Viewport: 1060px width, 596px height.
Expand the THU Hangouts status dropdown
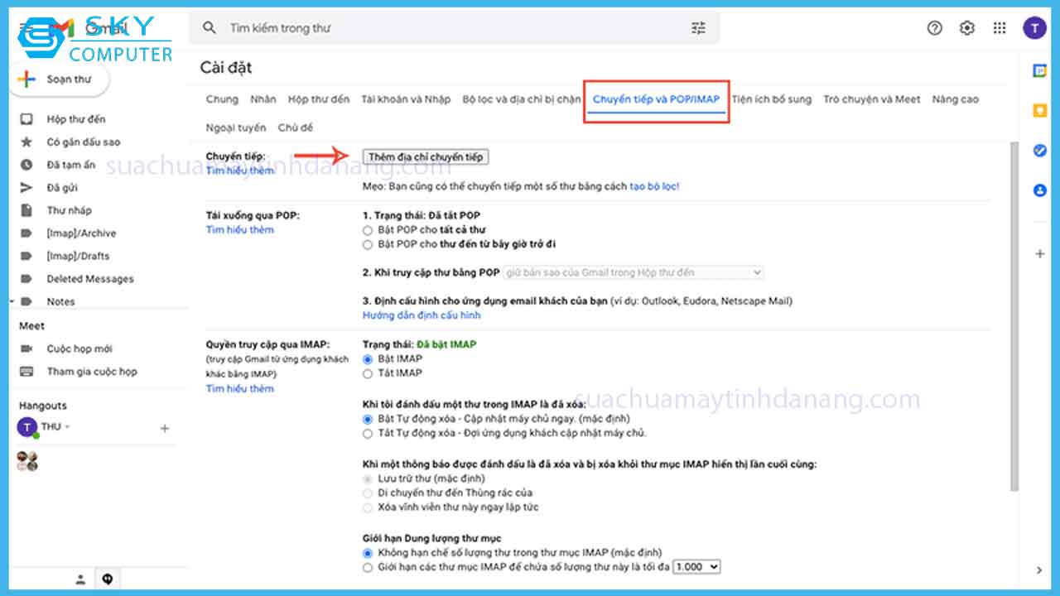(x=67, y=427)
